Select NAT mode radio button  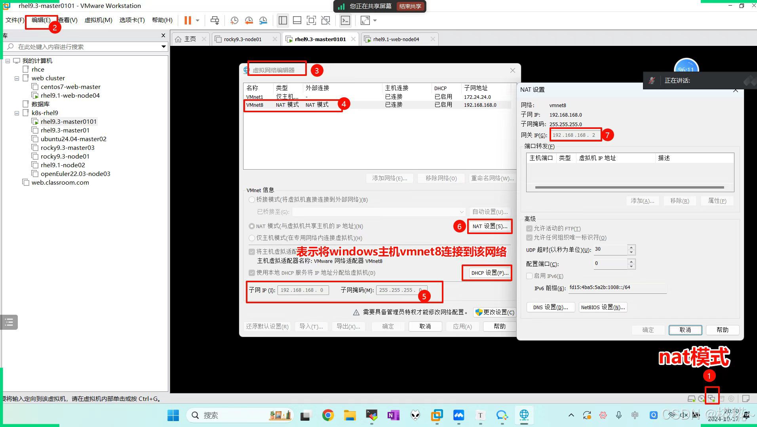point(251,226)
